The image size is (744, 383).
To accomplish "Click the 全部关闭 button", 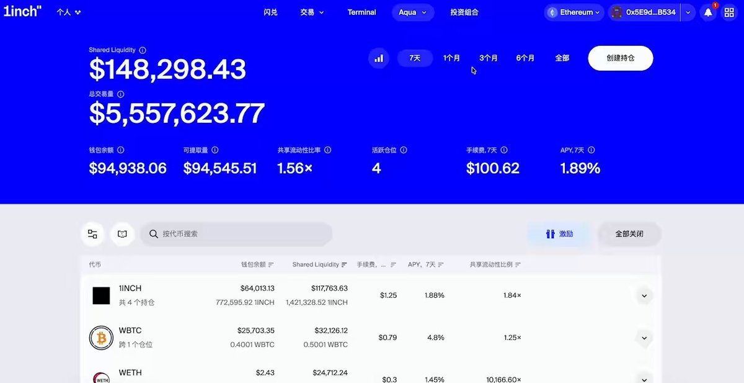I will [629, 234].
